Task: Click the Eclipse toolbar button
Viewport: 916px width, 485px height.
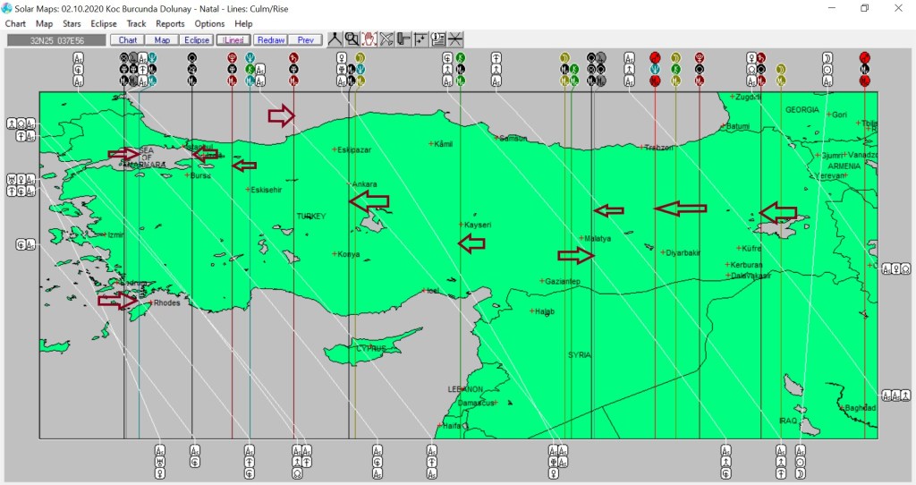Action: pos(197,40)
